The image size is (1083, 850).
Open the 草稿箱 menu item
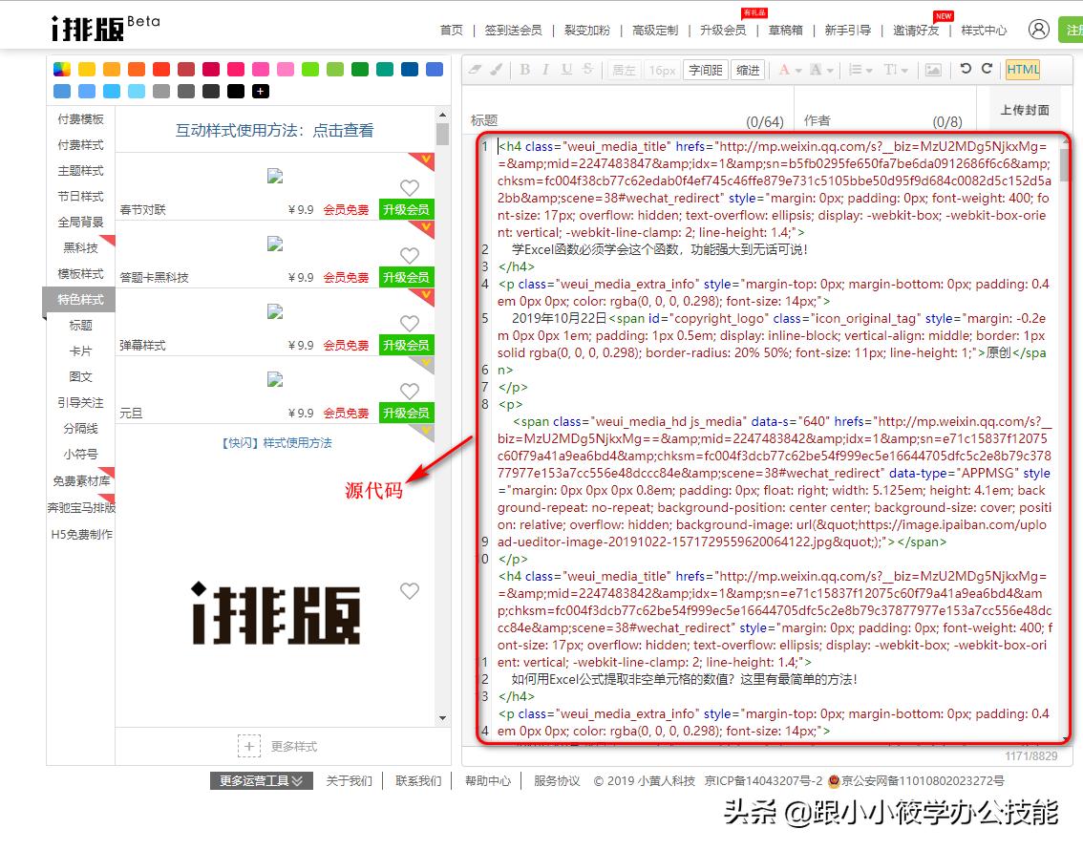(784, 30)
